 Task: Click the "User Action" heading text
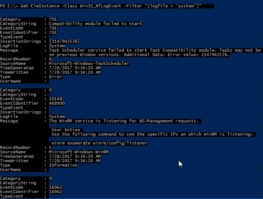pos(66,130)
